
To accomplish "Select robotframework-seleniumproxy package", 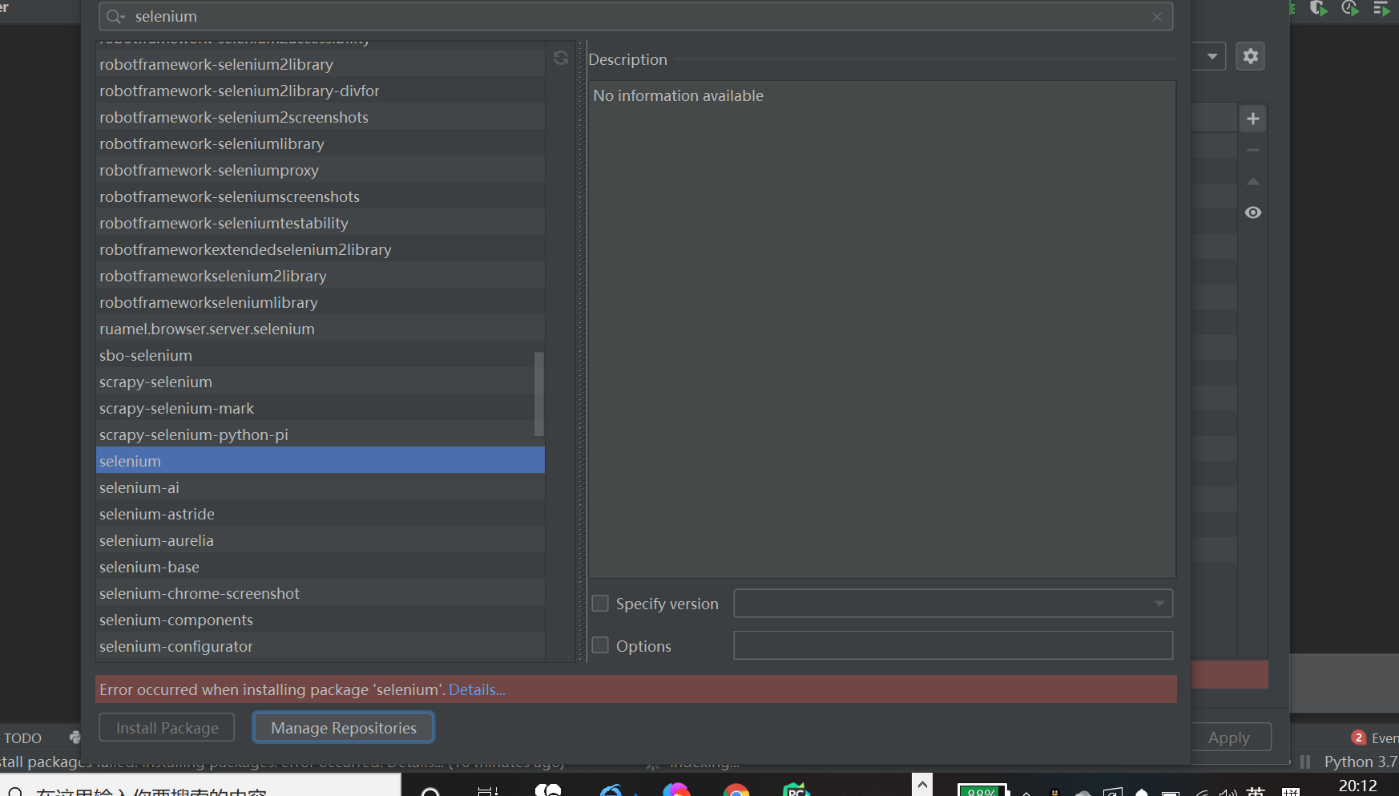I will pyautogui.click(x=321, y=169).
